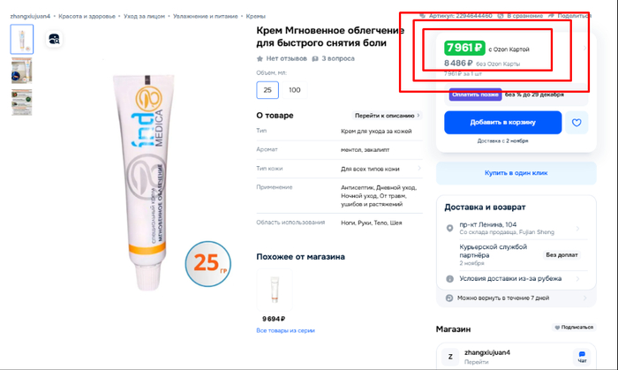Click the Поделиться share icon
618x370 pixels.
point(552,16)
